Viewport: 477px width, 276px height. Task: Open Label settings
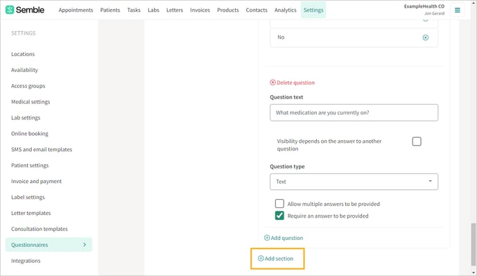(28, 197)
